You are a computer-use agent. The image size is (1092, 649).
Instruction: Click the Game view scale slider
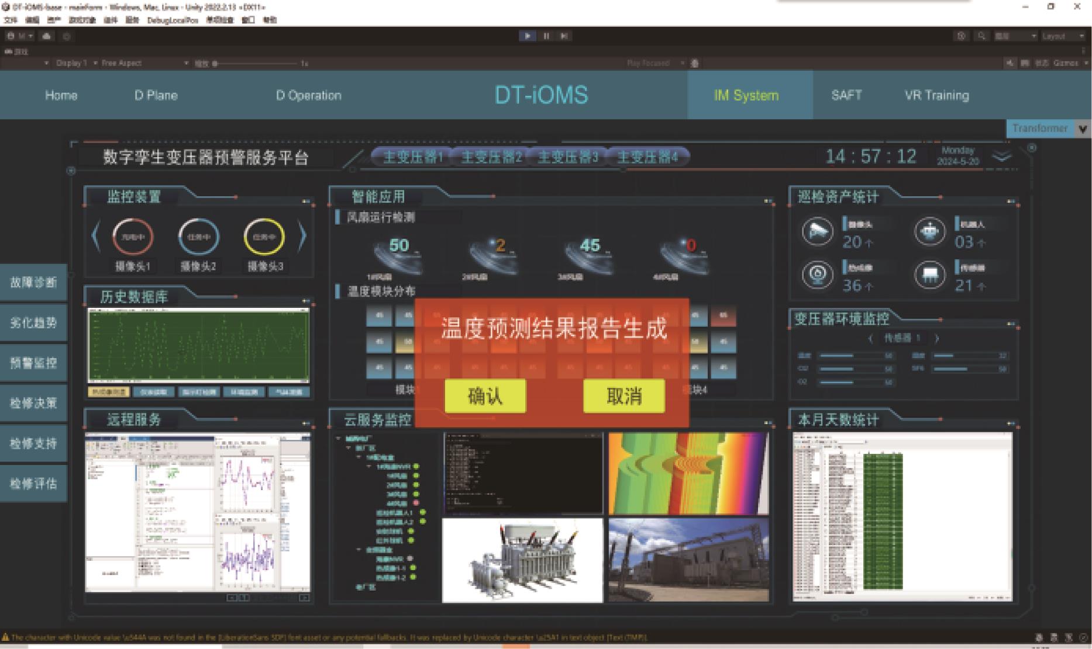254,64
